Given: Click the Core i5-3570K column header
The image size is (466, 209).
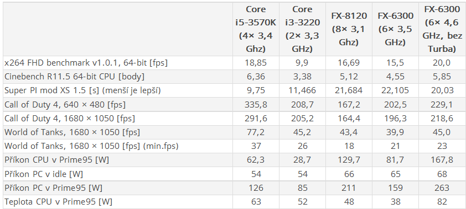Looking at the screenshot, I should pos(256,29).
